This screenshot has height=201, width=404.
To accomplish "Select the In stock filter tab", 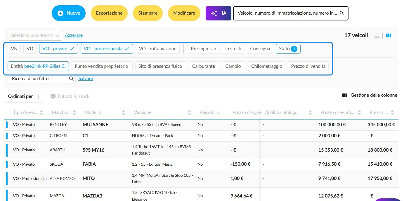I will coord(233,49).
